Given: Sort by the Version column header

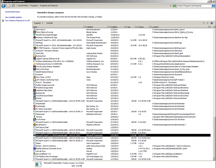Looking at the screenshot, I should [143, 27].
